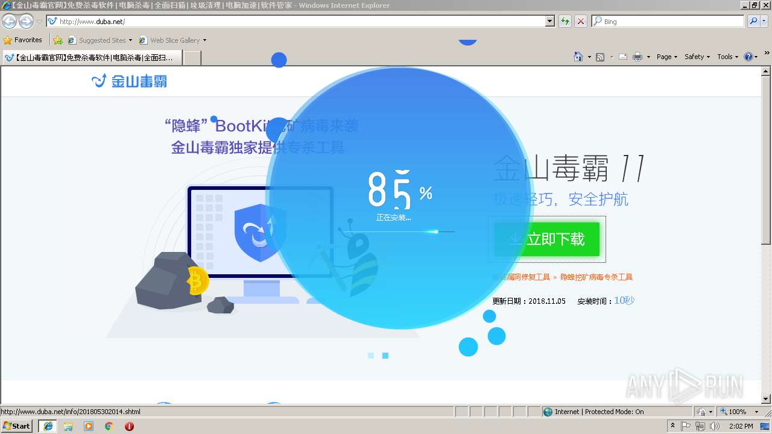Open the Safety menu
This screenshot has width=772, height=434.
click(697, 57)
